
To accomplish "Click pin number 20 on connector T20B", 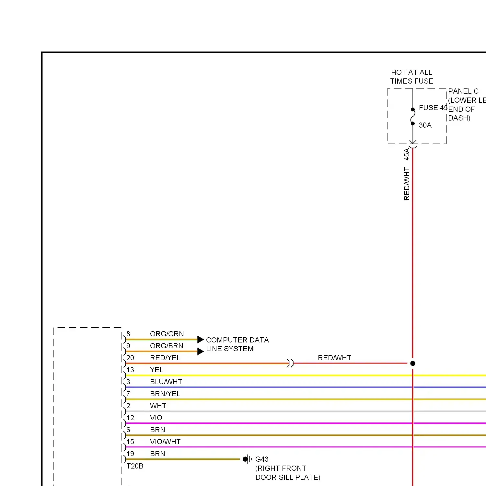I will click(x=130, y=358).
